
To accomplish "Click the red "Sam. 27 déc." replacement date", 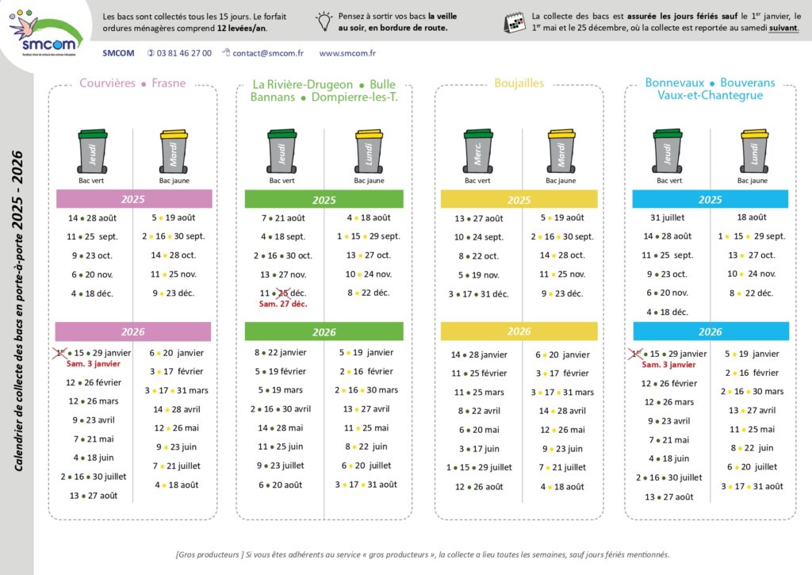I will [283, 304].
